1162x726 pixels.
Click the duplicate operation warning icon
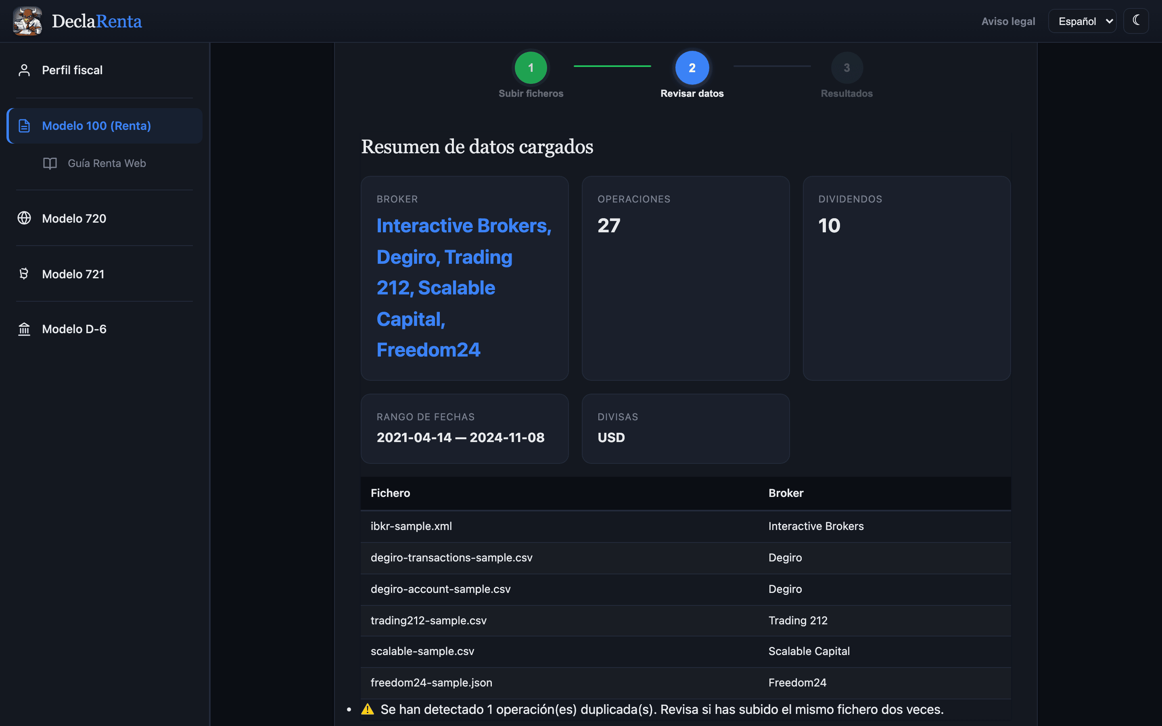(368, 709)
